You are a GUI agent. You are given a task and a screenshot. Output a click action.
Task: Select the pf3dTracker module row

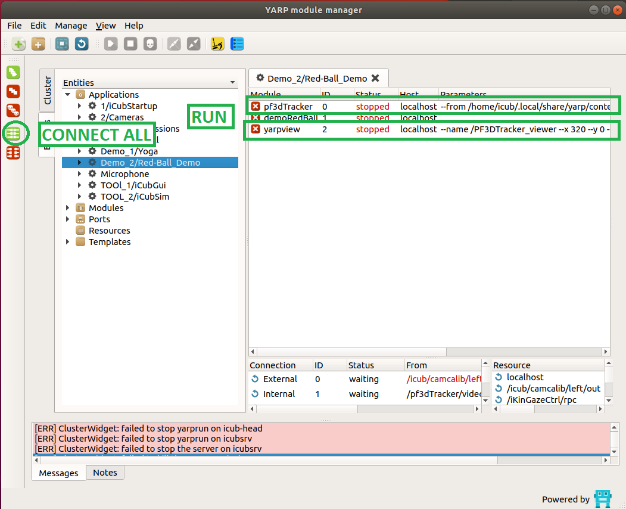288,107
